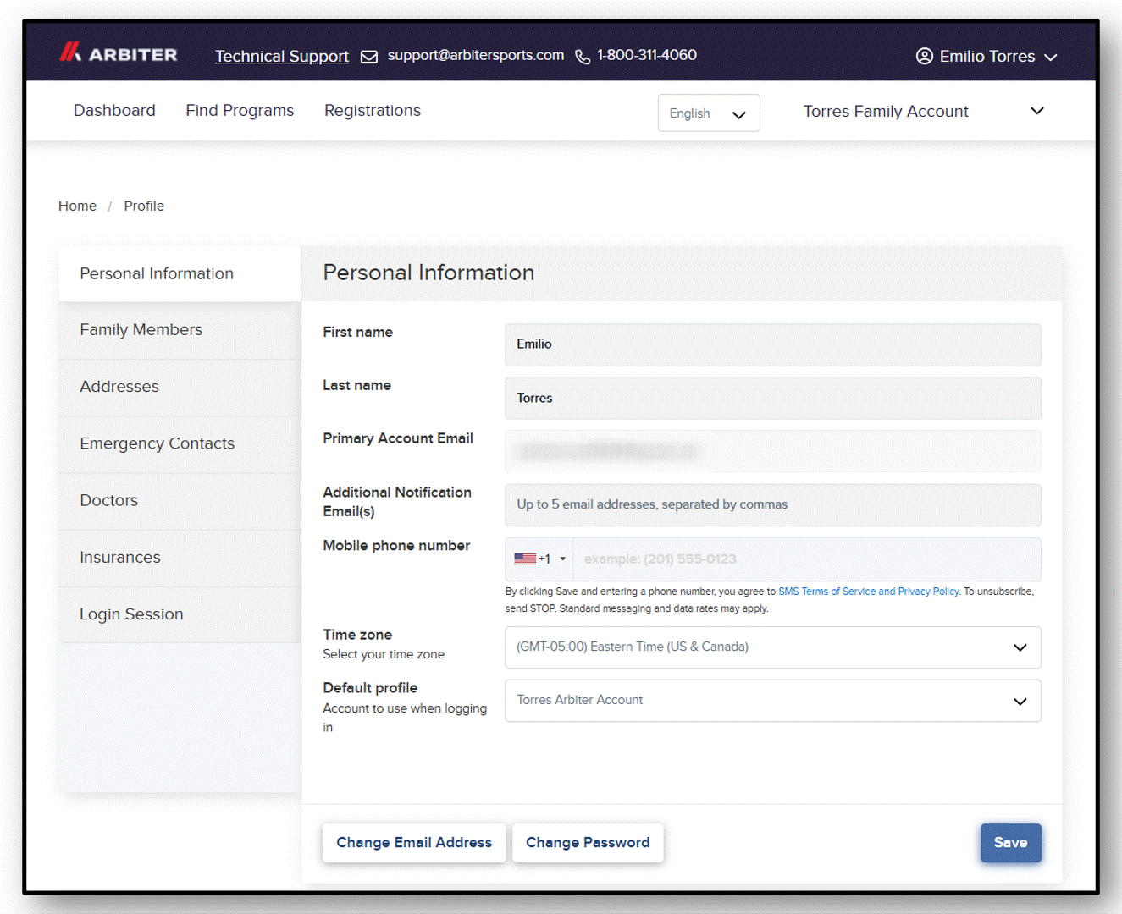This screenshot has height=914, width=1122.
Task: Open the English language dropdown
Action: point(709,113)
